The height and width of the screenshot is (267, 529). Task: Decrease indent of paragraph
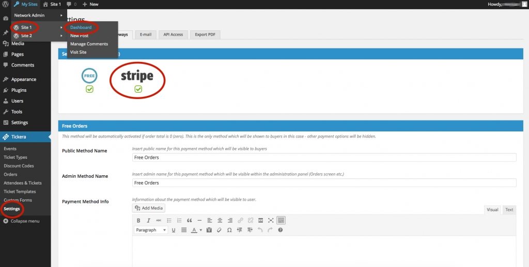click(240, 230)
